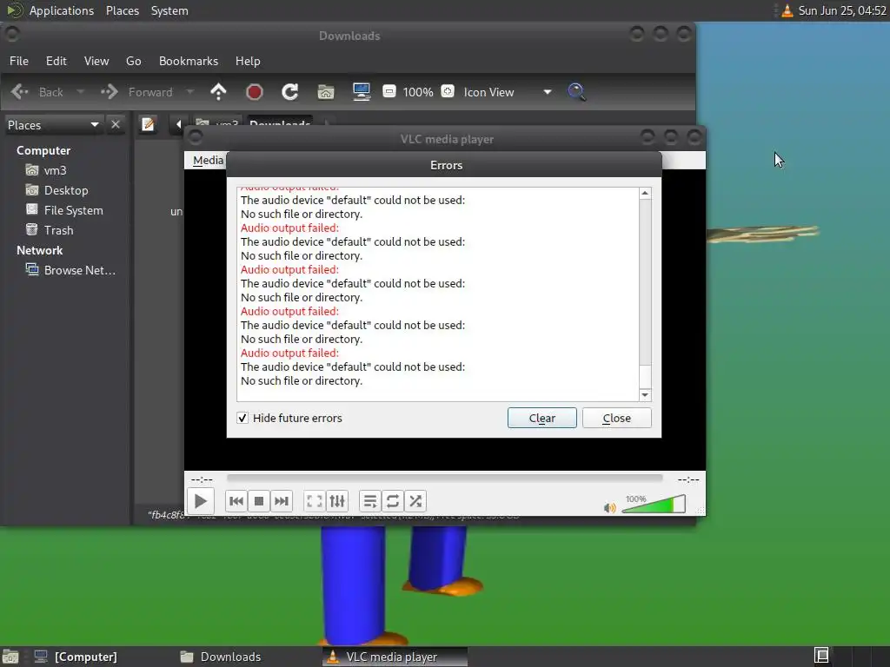Open the Places sidebar dropdown
Viewport: 890px width, 667px height.
pos(53,125)
